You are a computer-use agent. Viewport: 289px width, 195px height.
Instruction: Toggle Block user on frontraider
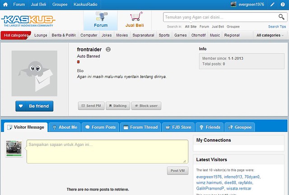(146, 106)
